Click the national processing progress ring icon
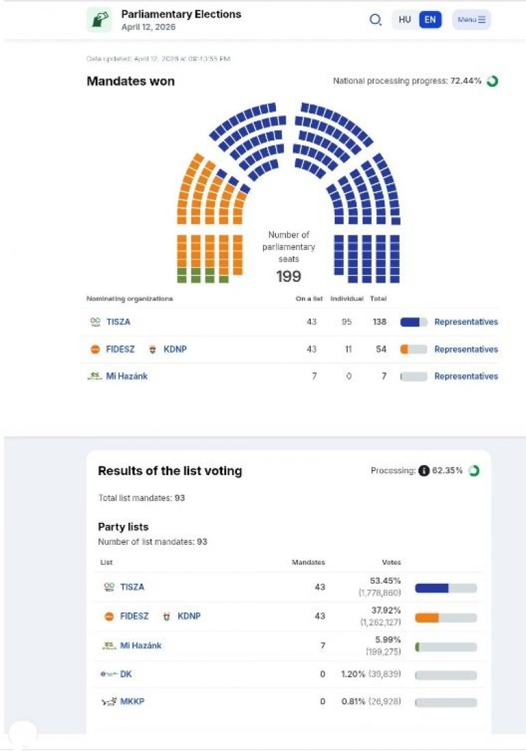526x751 pixels. pos(493,81)
